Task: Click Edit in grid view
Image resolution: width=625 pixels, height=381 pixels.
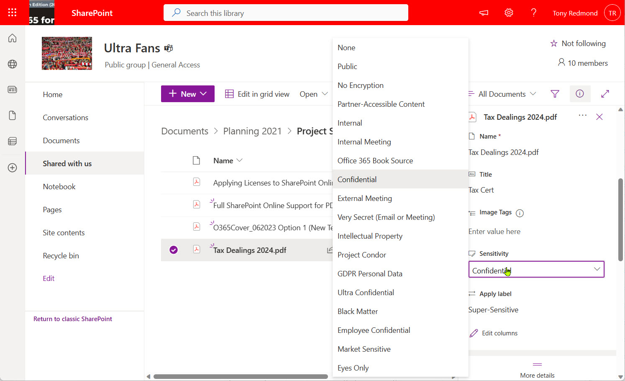Action: 257,94
